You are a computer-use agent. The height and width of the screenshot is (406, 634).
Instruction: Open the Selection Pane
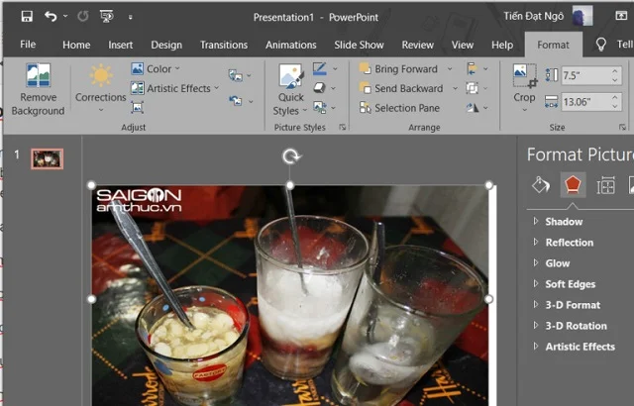pos(407,108)
